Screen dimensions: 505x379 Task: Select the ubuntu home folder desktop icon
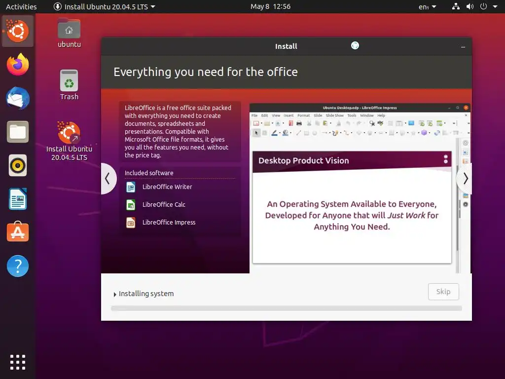pos(69,34)
